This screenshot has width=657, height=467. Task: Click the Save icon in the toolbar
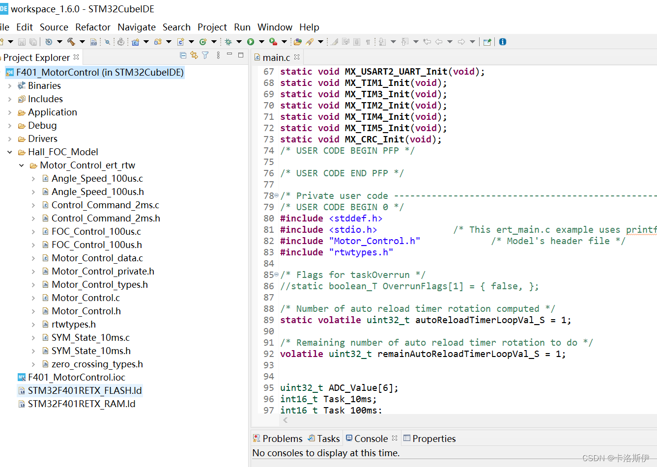(22, 42)
